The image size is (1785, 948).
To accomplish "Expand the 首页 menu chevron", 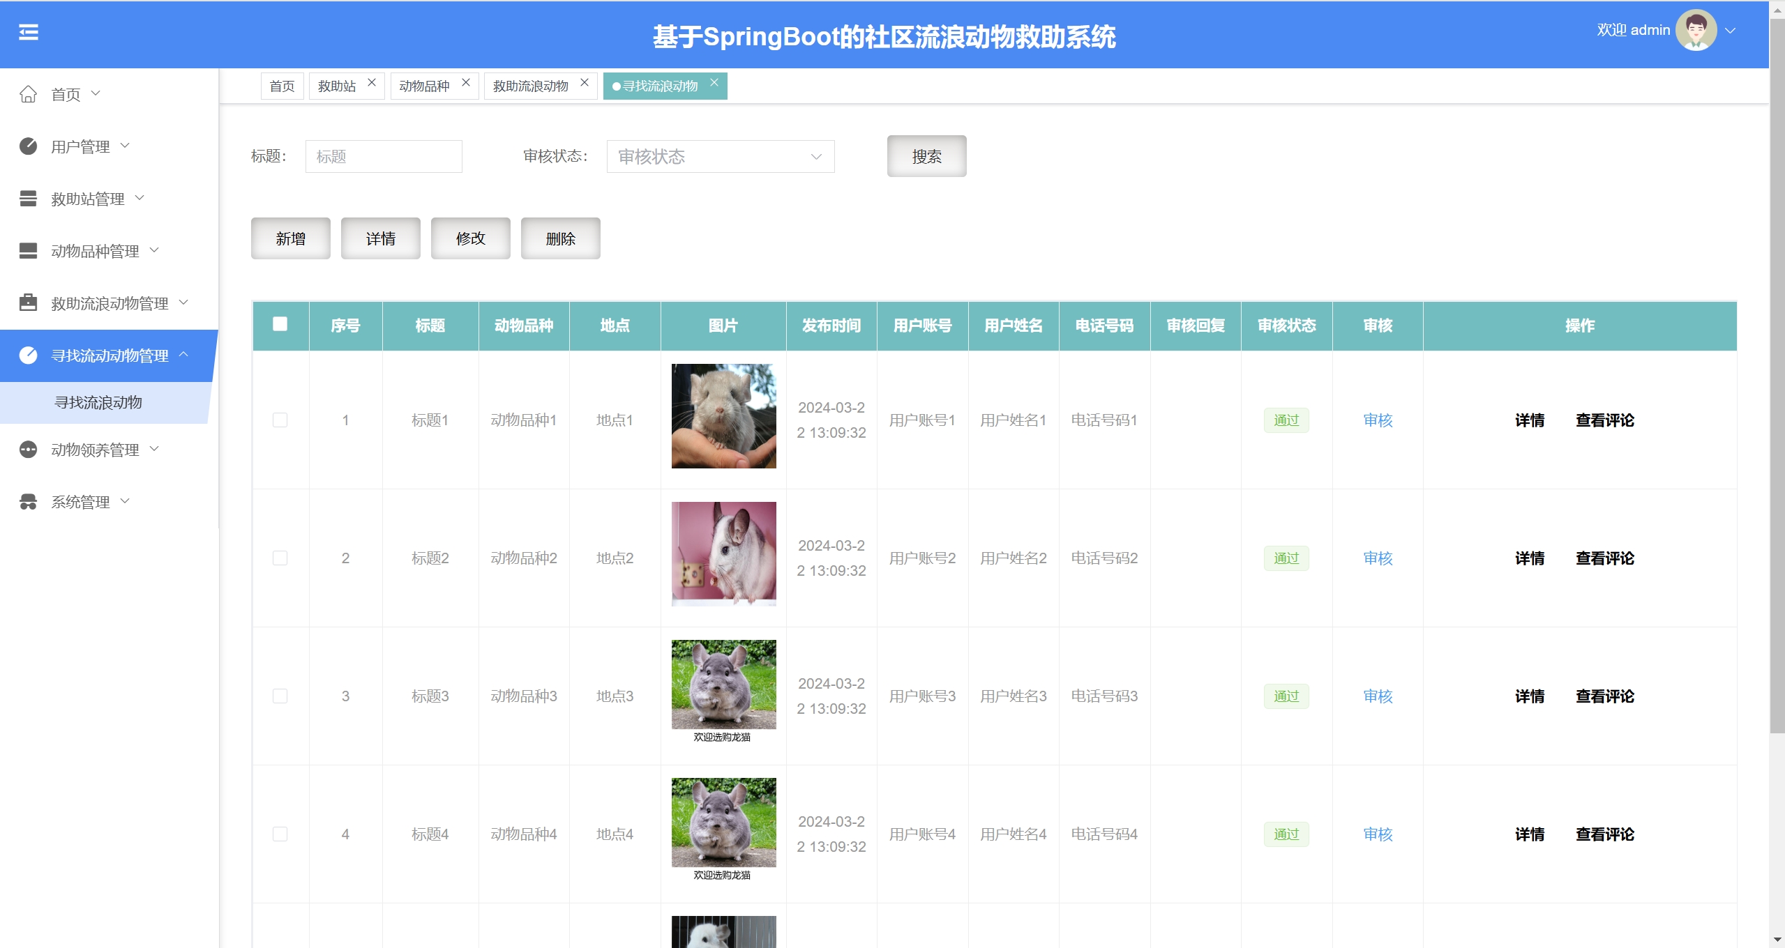I will coord(96,93).
